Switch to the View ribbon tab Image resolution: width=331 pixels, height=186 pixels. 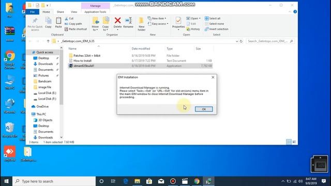(74, 12)
